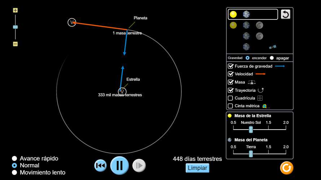Step the simulation forward one frame
The image size is (321, 180).
(x=139, y=166)
